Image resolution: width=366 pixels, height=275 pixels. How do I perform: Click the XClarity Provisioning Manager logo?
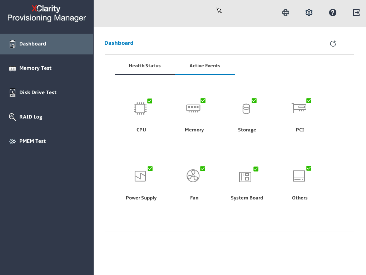tap(46, 13)
